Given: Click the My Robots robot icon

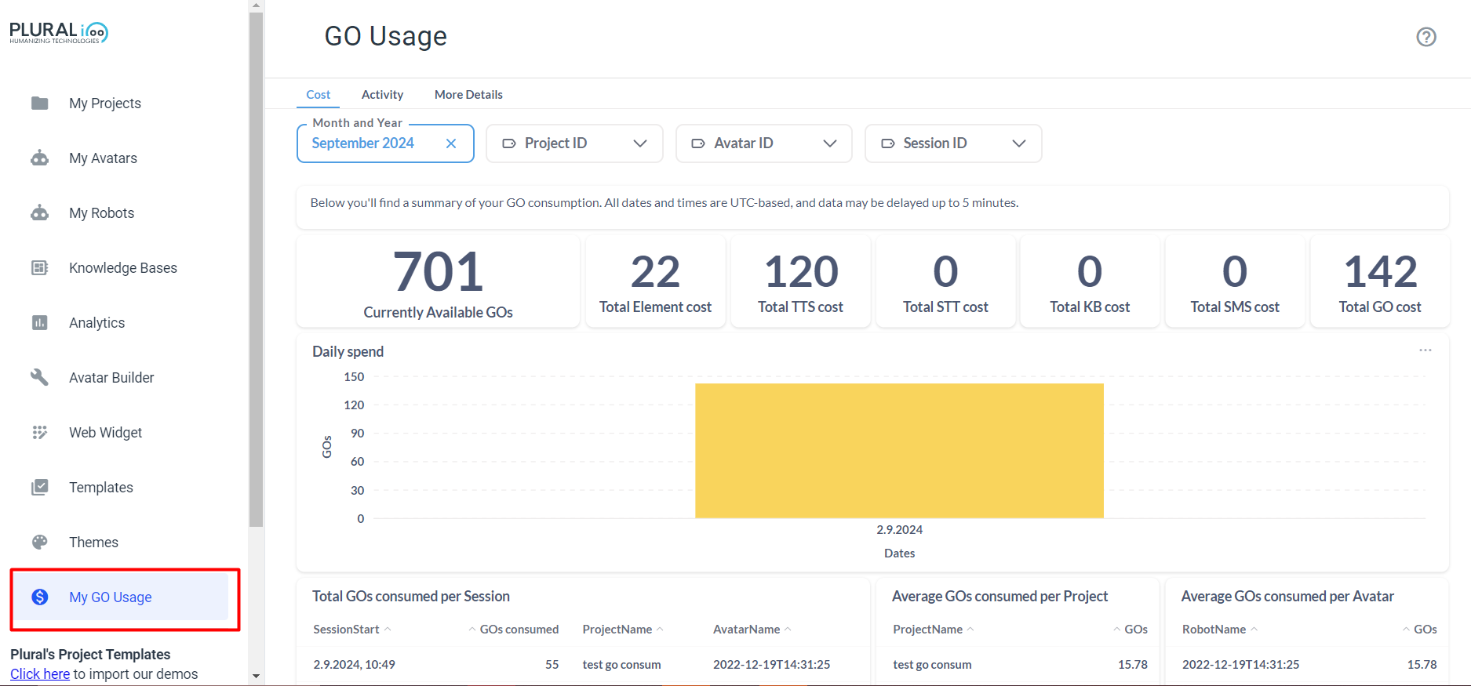Looking at the screenshot, I should pos(40,212).
